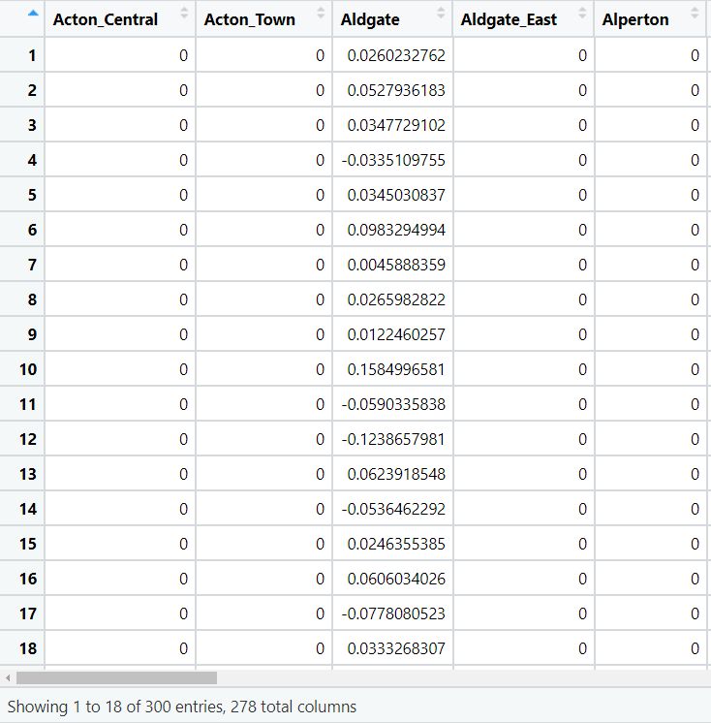Screen dimensions: 711x723
Task: Click Aldgate value 0.0045888359
Action: (396, 265)
